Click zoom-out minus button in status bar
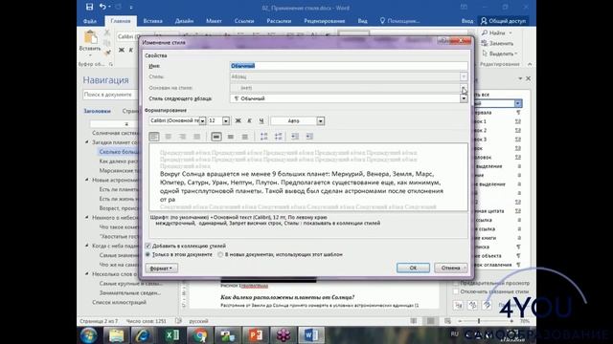Image resolution: width=613 pixels, height=344 pixels. (460, 321)
